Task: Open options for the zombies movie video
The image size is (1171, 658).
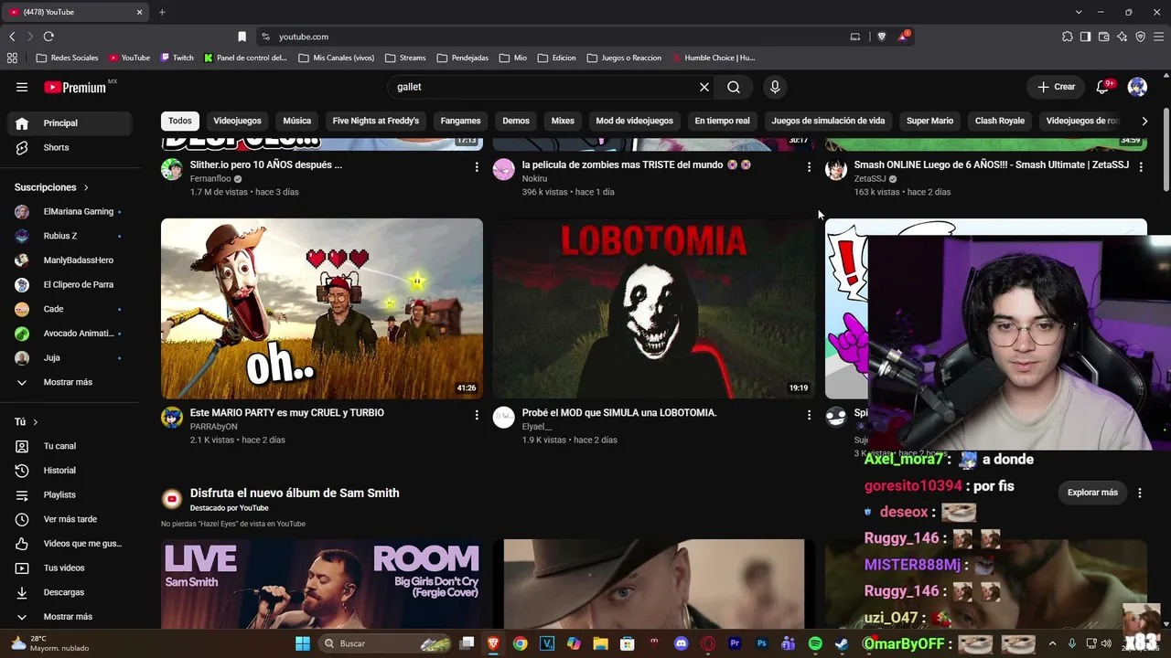Action: pos(809,167)
